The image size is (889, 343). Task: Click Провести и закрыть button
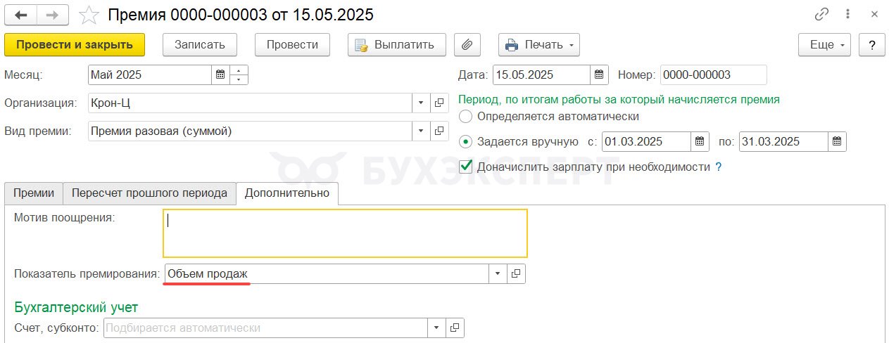click(75, 45)
